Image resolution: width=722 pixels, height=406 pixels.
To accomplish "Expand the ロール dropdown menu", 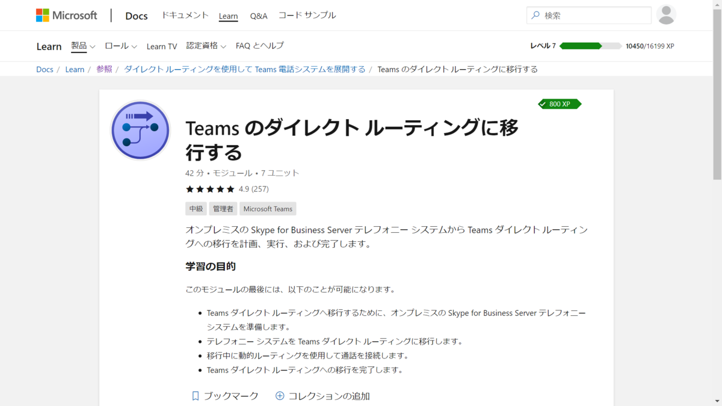I will pos(121,46).
